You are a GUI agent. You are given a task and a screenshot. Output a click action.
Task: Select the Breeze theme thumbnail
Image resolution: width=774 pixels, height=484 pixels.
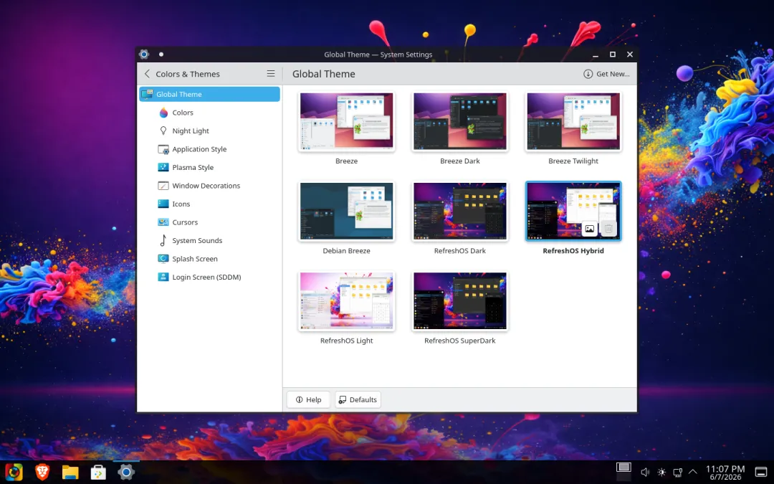(x=347, y=121)
